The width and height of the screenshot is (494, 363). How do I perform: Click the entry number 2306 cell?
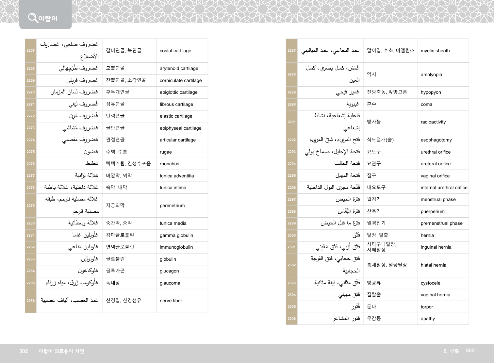pyautogui.click(x=291, y=319)
